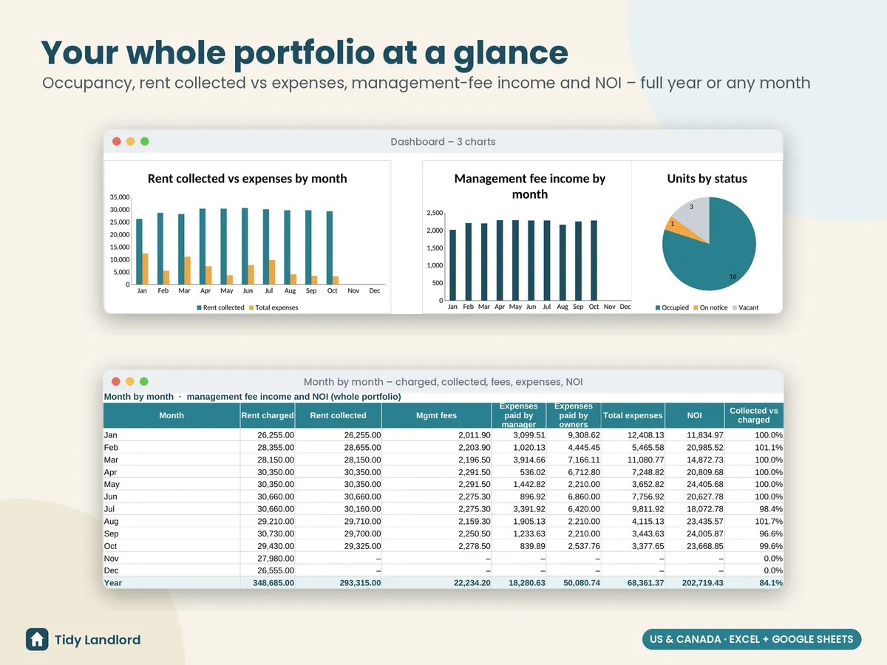887x665 pixels.
Task: Click Mar mgmt fees cell 2,196.50
Action: [436, 460]
